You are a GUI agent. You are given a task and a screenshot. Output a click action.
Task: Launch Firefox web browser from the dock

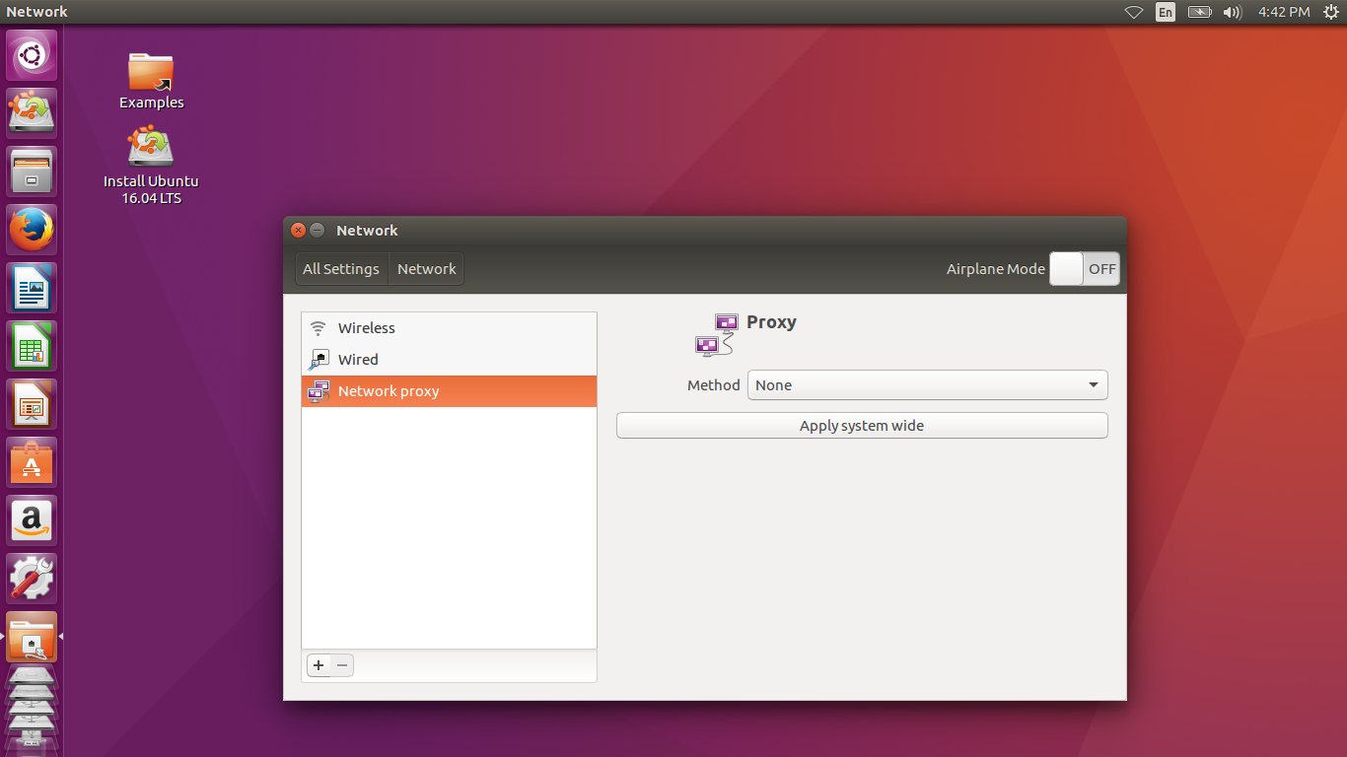point(33,230)
